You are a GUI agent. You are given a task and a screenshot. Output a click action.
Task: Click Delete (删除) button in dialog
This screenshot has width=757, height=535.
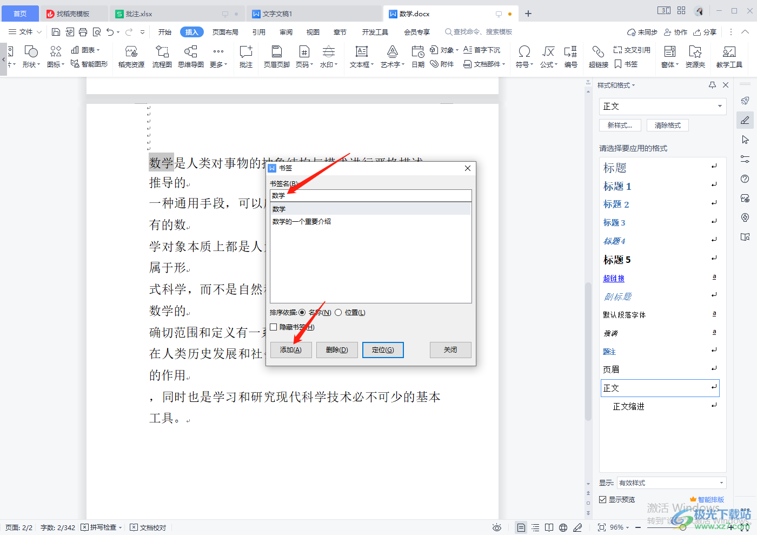[337, 350]
